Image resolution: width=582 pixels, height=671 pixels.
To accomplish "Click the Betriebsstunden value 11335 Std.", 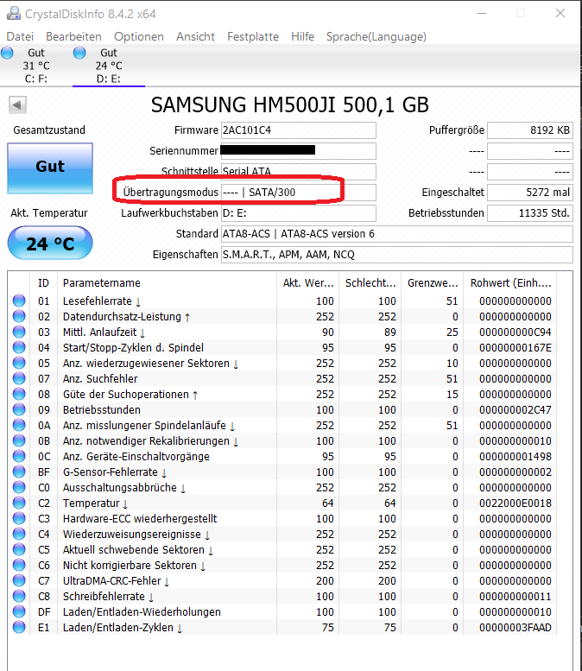I will [530, 213].
